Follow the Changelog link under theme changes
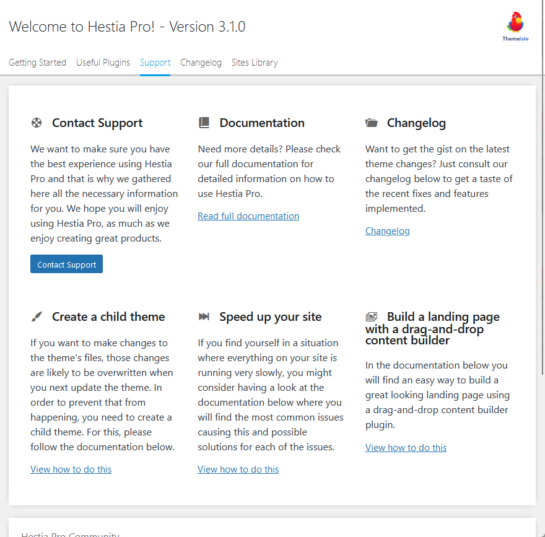545x537 pixels. 387,231
